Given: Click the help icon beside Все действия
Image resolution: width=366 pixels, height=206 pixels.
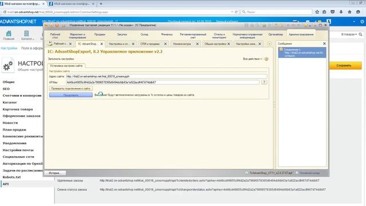Looking at the screenshot, I should click(x=266, y=59).
